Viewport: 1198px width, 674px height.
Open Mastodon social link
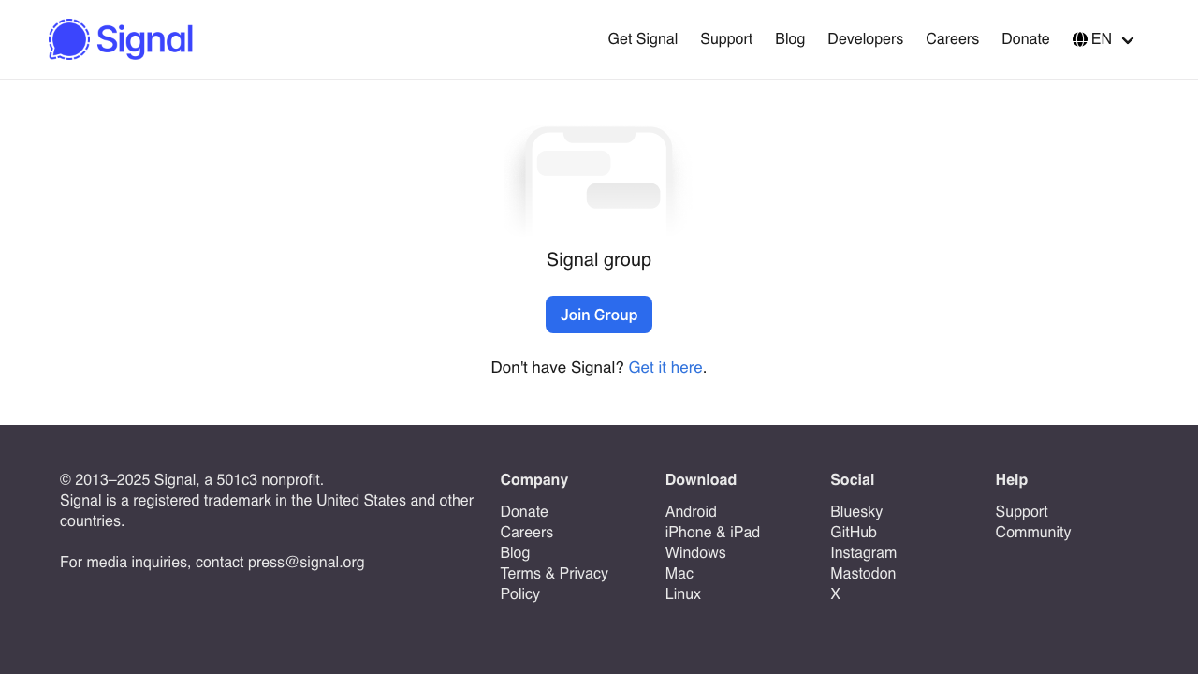tap(863, 573)
